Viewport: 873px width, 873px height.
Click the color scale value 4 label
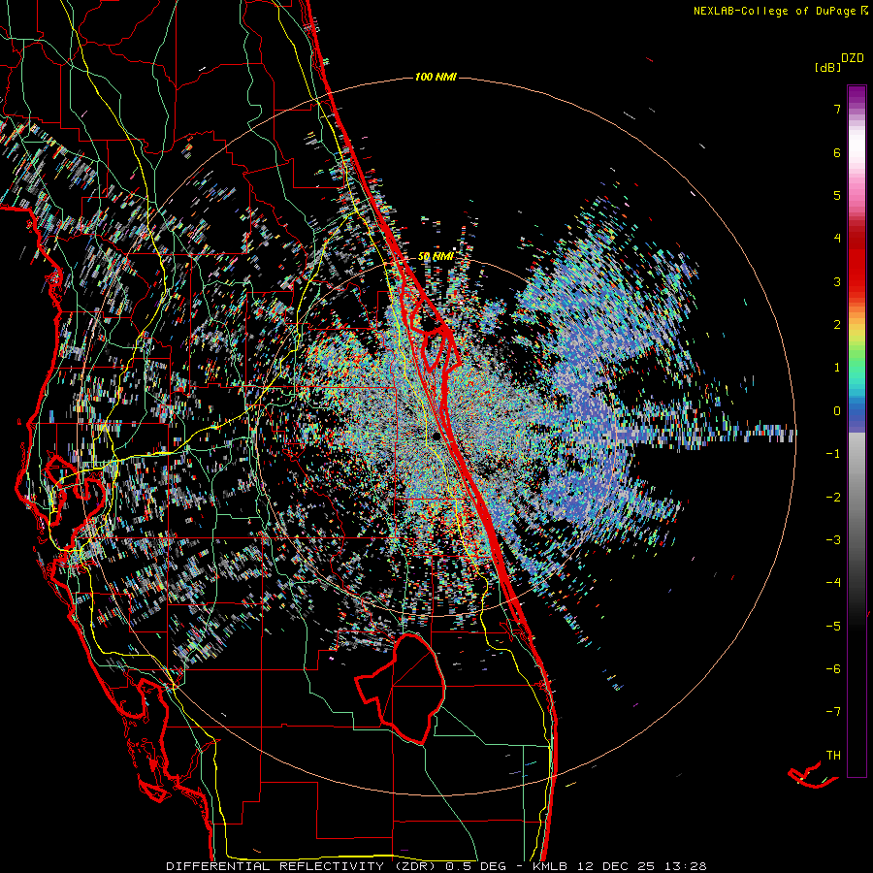837,239
